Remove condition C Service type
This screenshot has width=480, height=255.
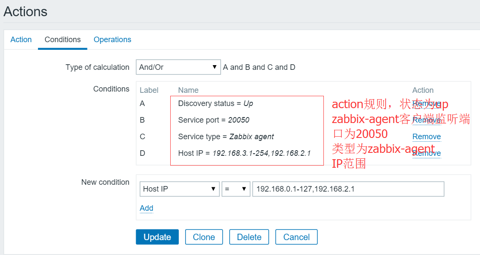pos(426,136)
